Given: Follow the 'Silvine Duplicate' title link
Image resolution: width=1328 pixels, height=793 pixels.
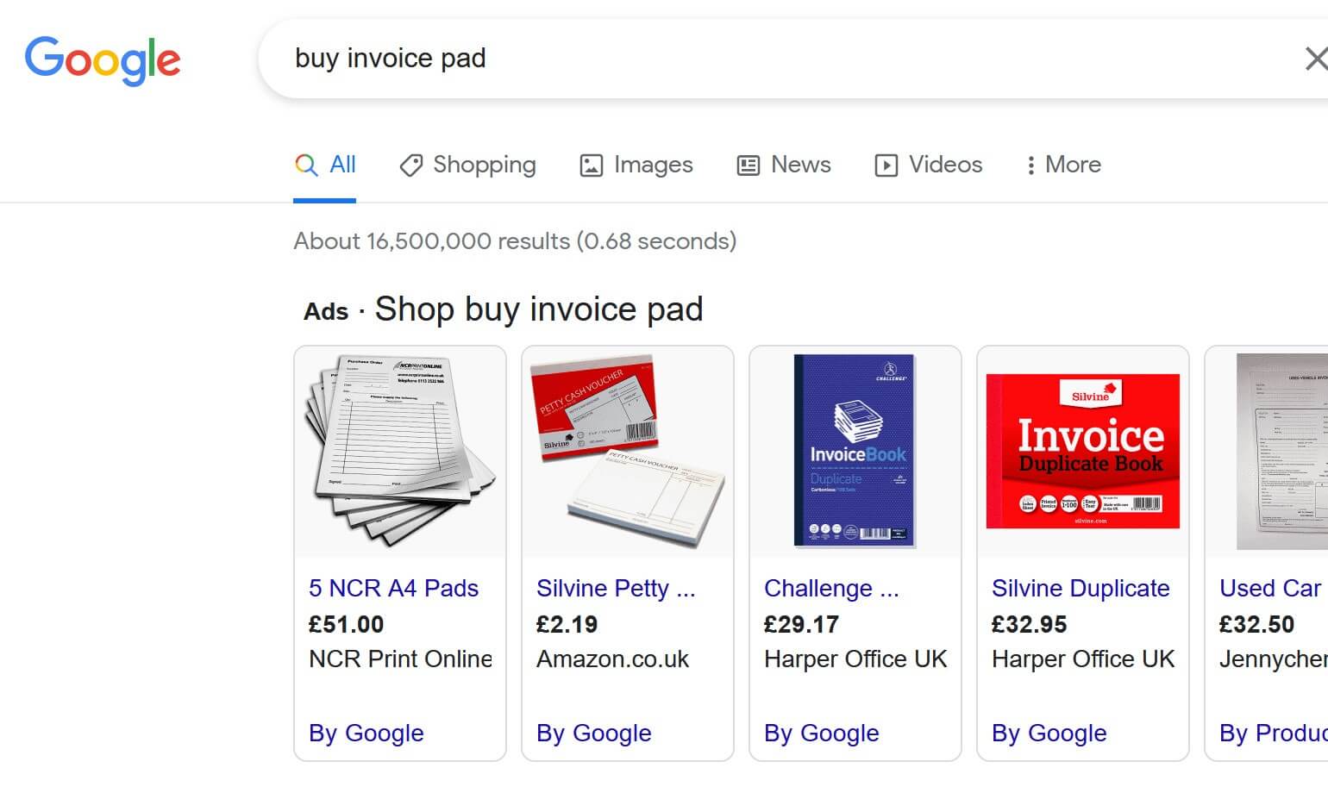Looking at the screenshot, I should pos(1081,588).
